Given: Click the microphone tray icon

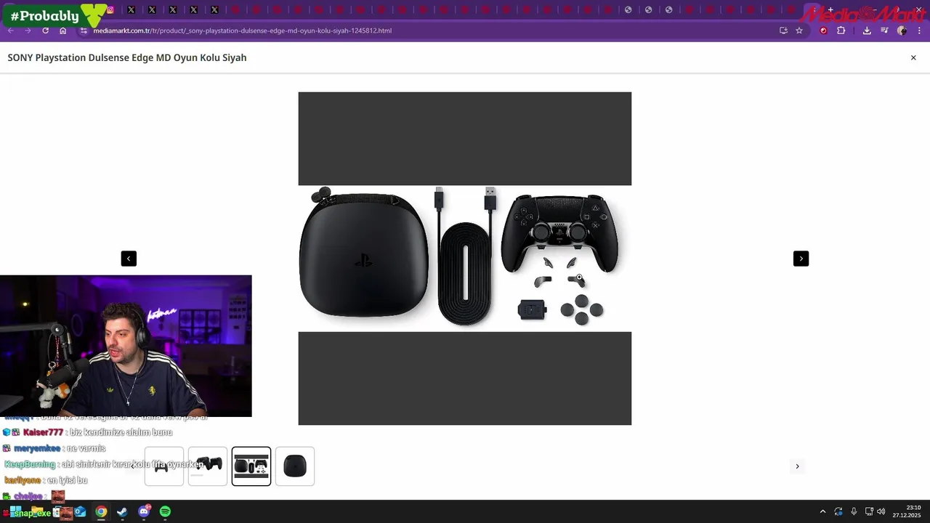Looking at the screenshot, I should click(854, 511).
